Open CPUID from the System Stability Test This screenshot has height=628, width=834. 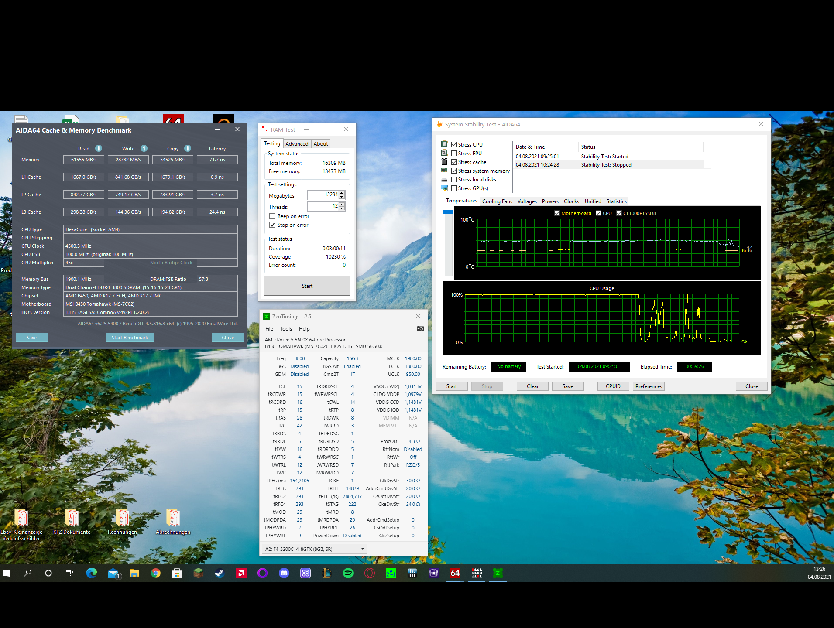tap(613, 386)
